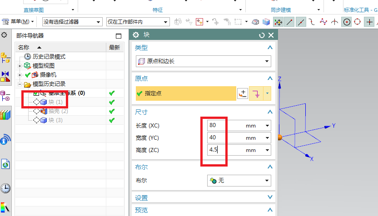The width and height of the screenshot is (378, 216).
Task: Reset the Block dialog
Action: tap(262, 35)
